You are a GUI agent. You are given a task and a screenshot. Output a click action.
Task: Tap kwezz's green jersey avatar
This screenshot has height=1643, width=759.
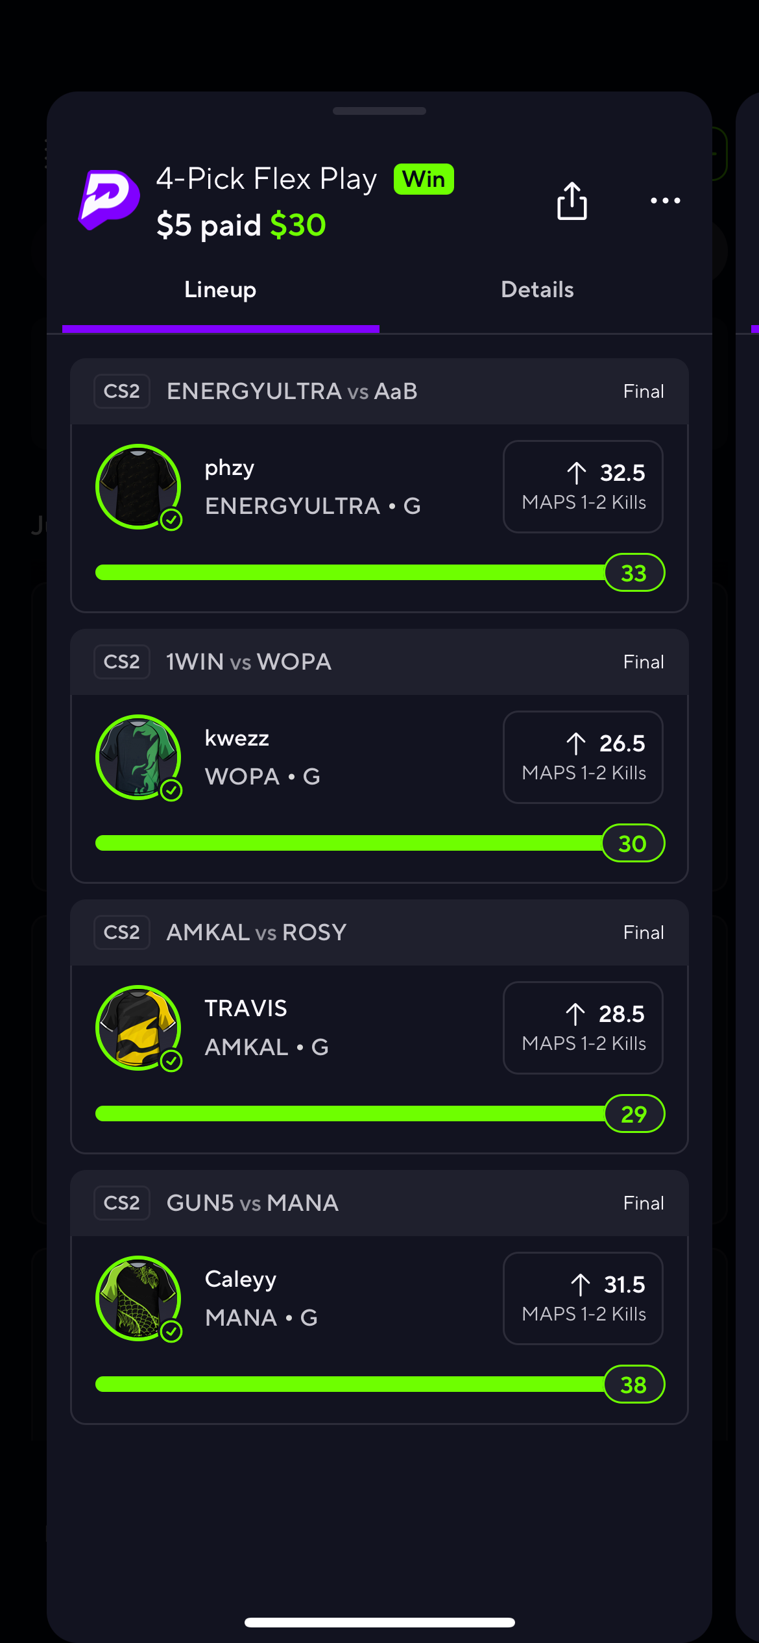pyautogui.click(x=138, y=757)
